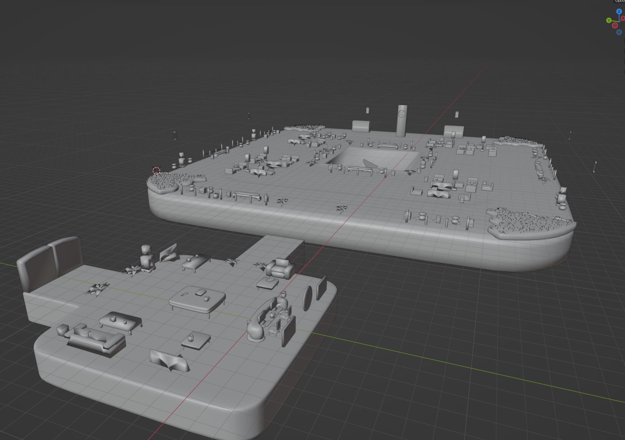Select the armchair near the connecting bridge
This screenshot has width=625, height=440.
(x=281, y=268)
